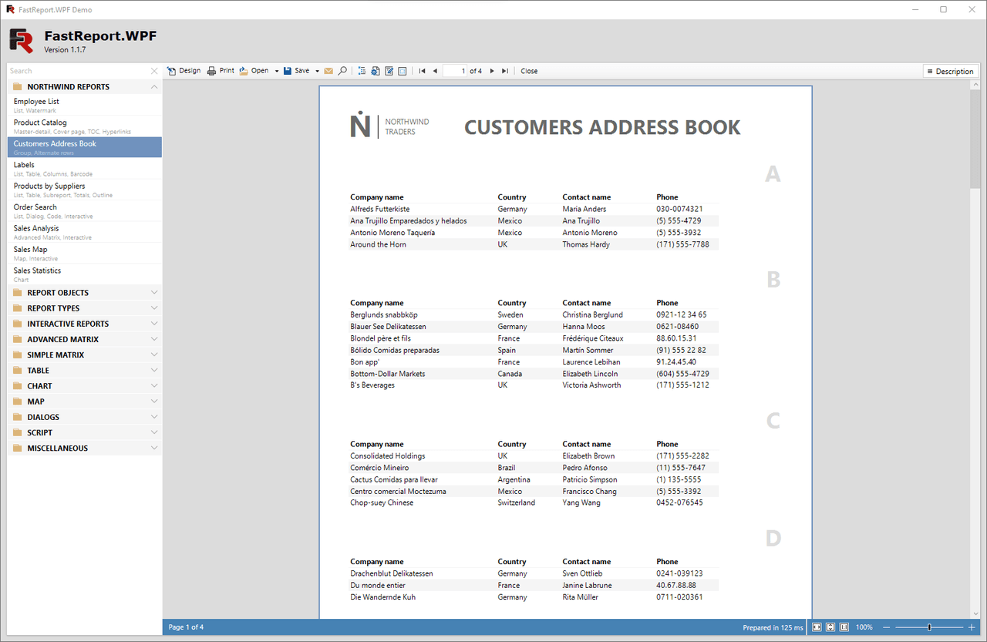Open the Sales Map report
The width and height of the screenshot is (987, 642).
pyautogui.click(x=85, y=254)
